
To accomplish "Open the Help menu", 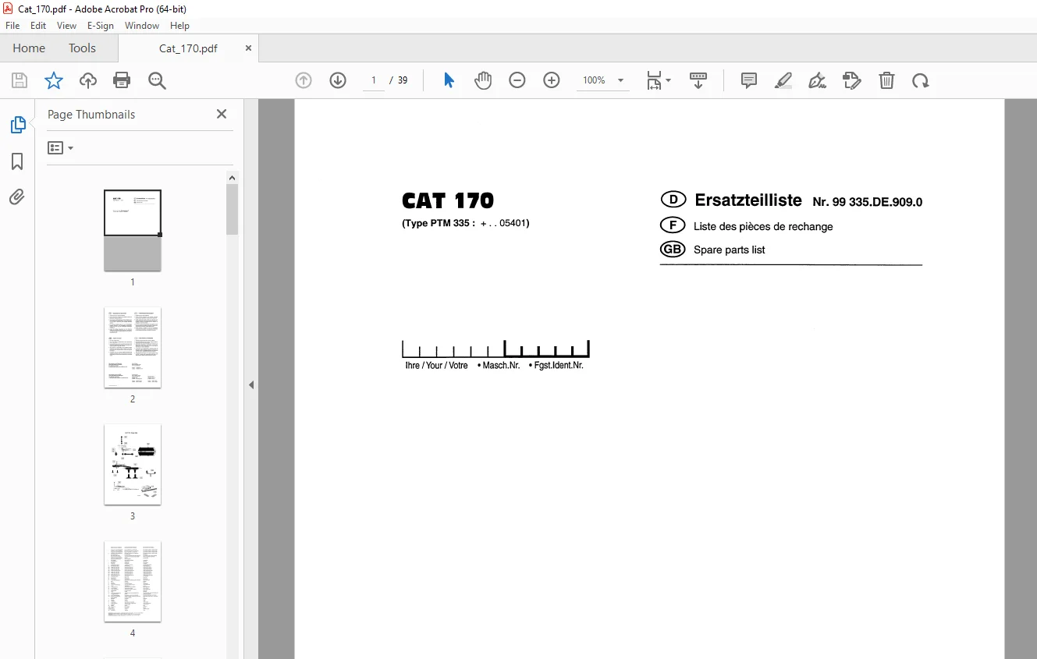I will point(180,26).
